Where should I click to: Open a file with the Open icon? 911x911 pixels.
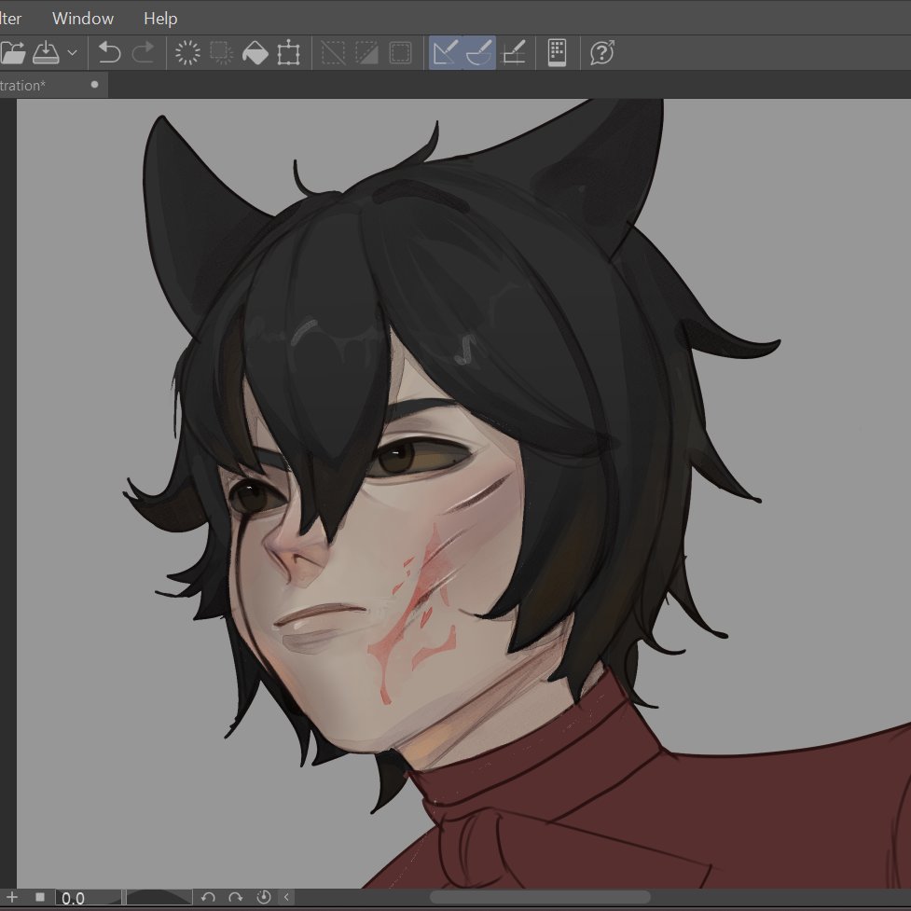pos(15,53)
